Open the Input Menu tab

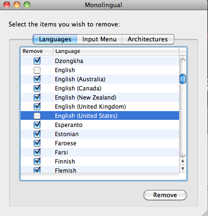click(x=100, y=39)
